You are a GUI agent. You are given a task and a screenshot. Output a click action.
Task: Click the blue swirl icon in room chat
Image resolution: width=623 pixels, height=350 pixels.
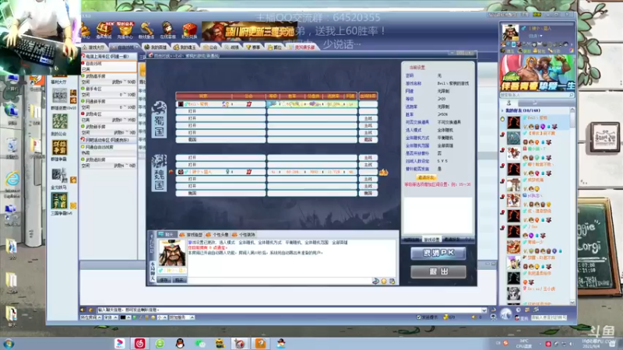pyautogui.click(x=375, y=282)
